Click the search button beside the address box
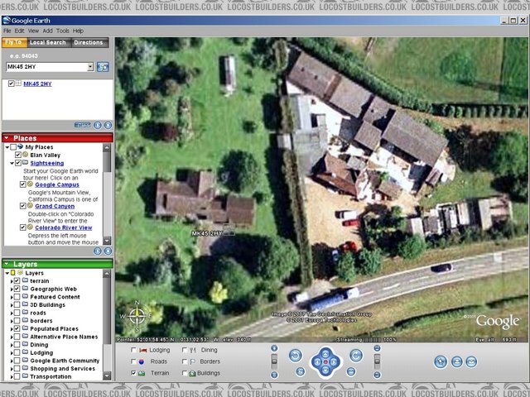 pos(104,67)
